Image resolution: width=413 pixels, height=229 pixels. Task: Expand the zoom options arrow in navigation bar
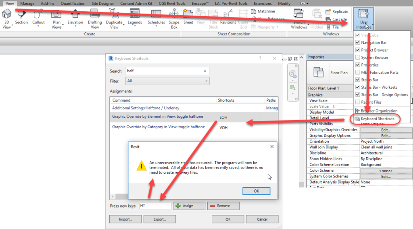pyautogui.click(x=293, y=94)
